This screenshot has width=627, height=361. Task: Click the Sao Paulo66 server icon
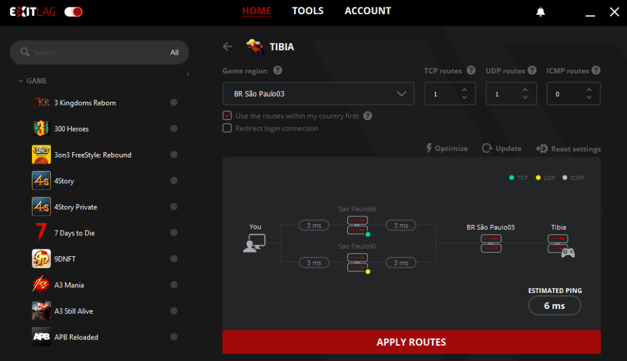358,226
